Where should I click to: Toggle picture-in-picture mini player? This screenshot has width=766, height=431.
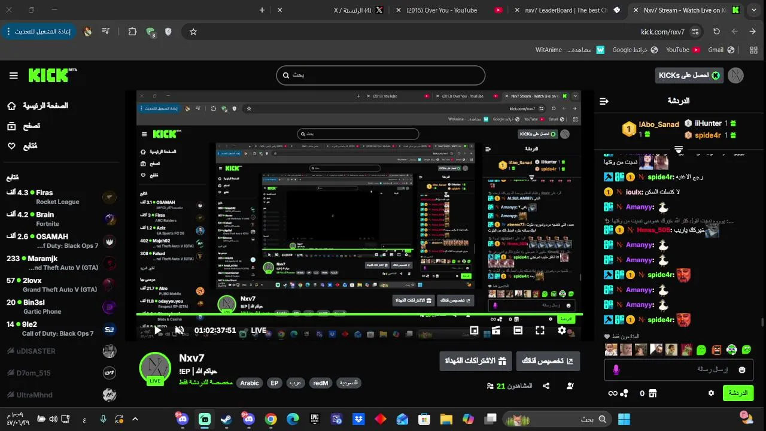point(474,330)
